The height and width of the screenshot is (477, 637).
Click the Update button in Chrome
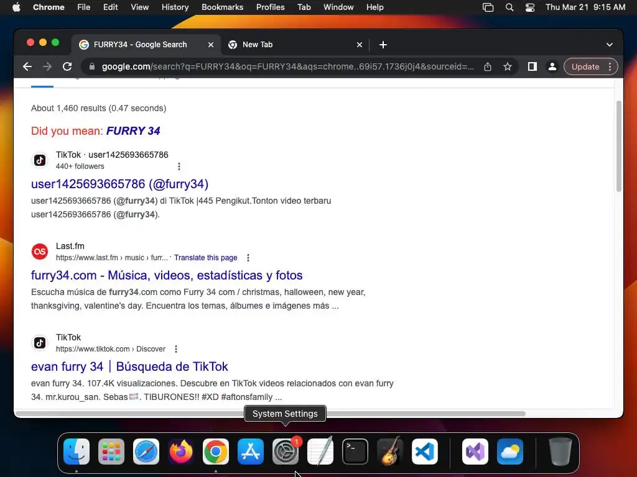tap(585, 66)
